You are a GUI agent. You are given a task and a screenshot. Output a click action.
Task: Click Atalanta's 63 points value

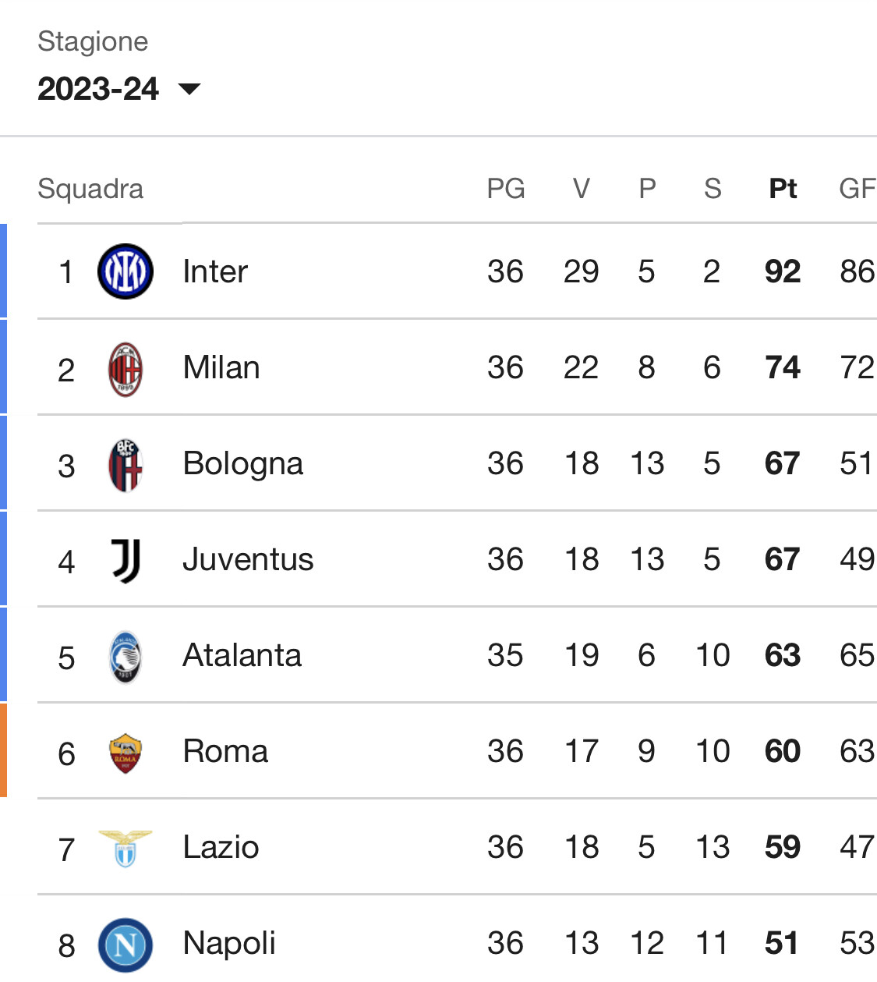tap(783, 655)
